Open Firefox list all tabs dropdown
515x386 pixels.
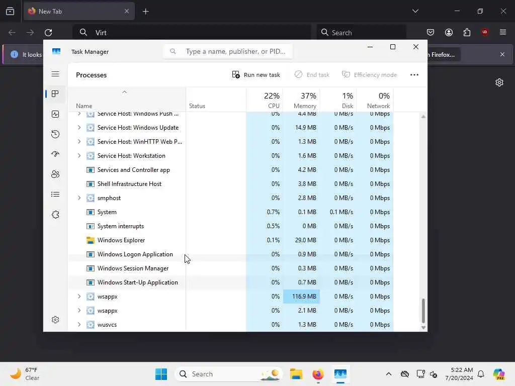[415, 11]
